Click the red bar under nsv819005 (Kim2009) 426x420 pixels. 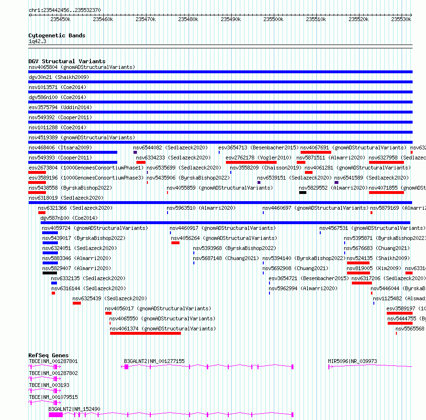(359, 273)
